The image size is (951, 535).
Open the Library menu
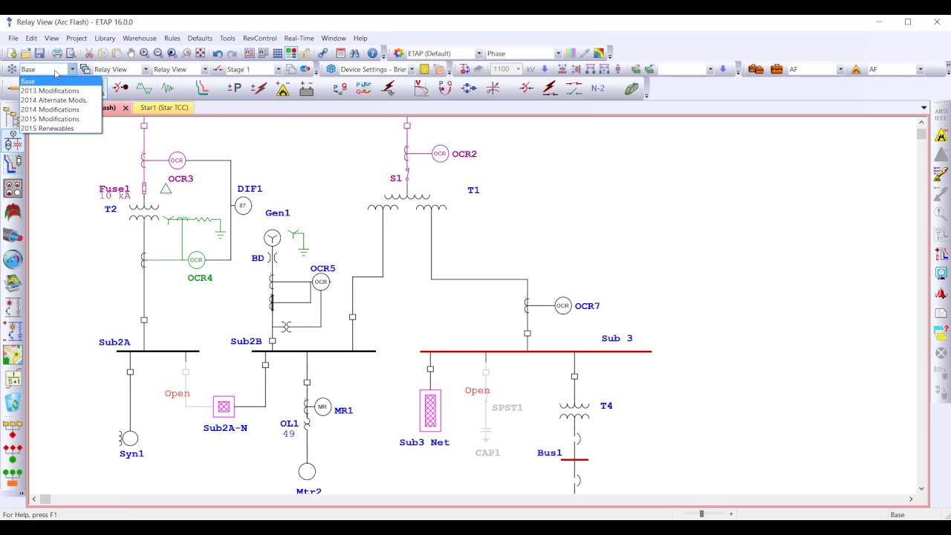pyautogui.click(x=105, y=38)
